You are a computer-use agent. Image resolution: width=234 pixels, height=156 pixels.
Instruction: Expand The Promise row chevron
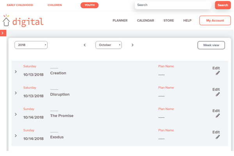16,114
